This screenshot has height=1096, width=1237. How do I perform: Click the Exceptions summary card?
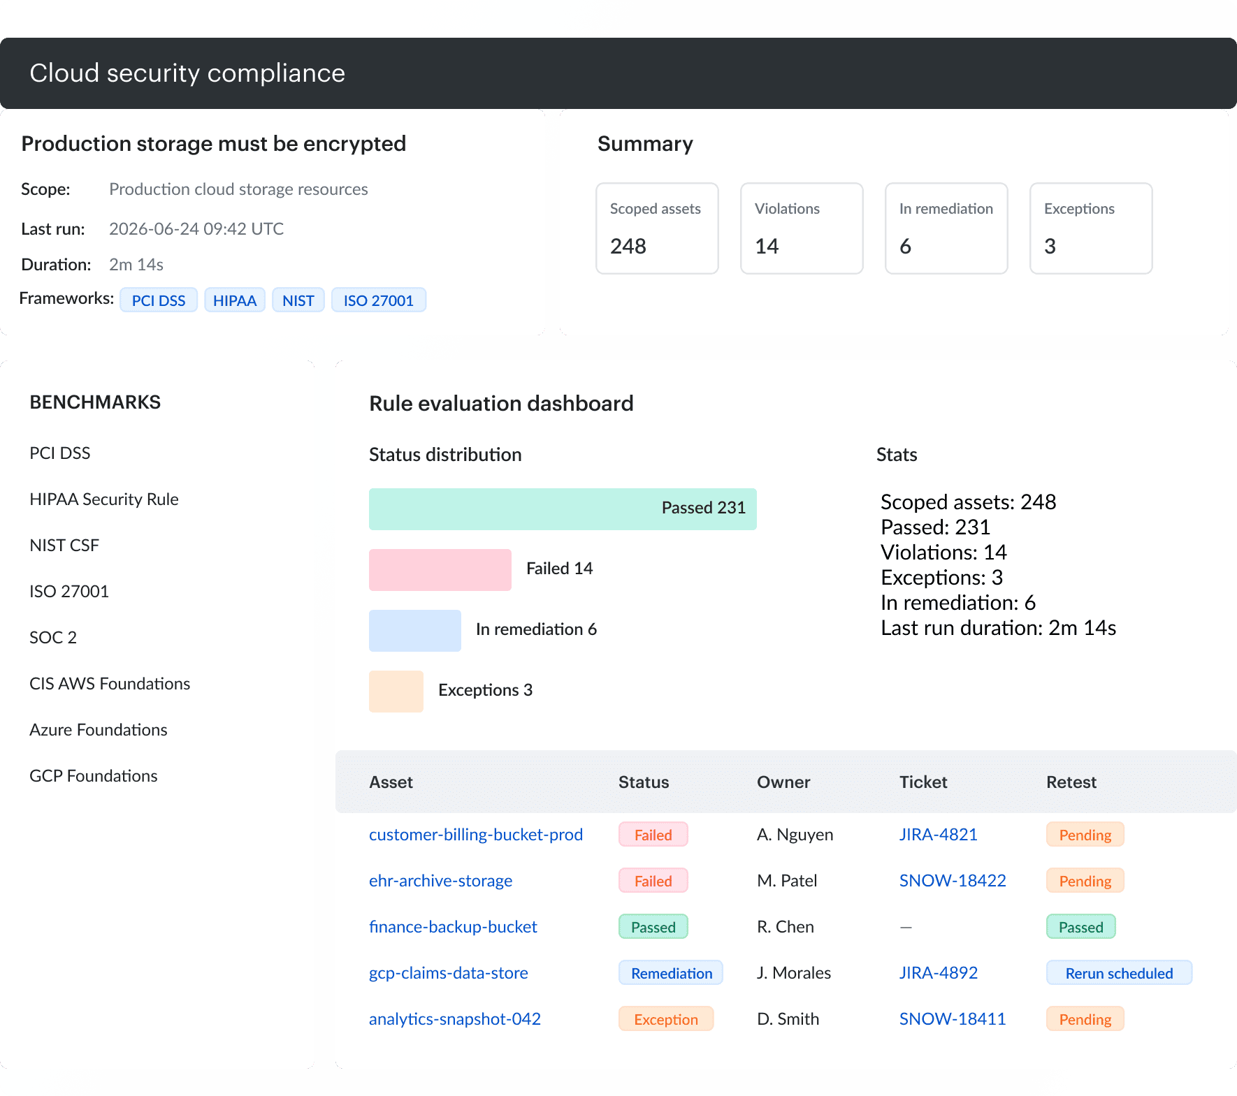tap(1091, 228)
